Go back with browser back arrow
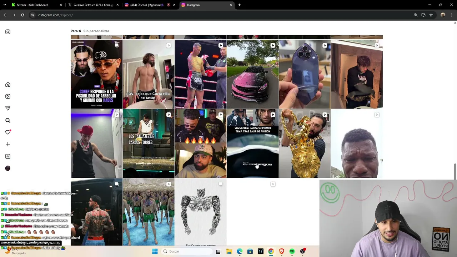Screen dimensions: 457x257 tap(5, 15)
